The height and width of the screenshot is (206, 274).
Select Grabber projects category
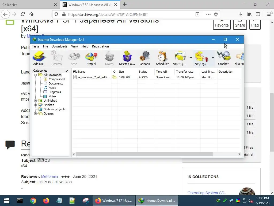tap(54, 109)
